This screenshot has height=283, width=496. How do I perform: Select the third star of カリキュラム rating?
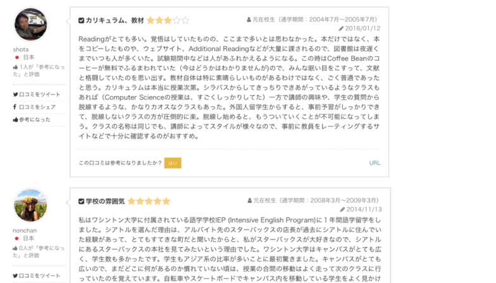click(168, 20)
